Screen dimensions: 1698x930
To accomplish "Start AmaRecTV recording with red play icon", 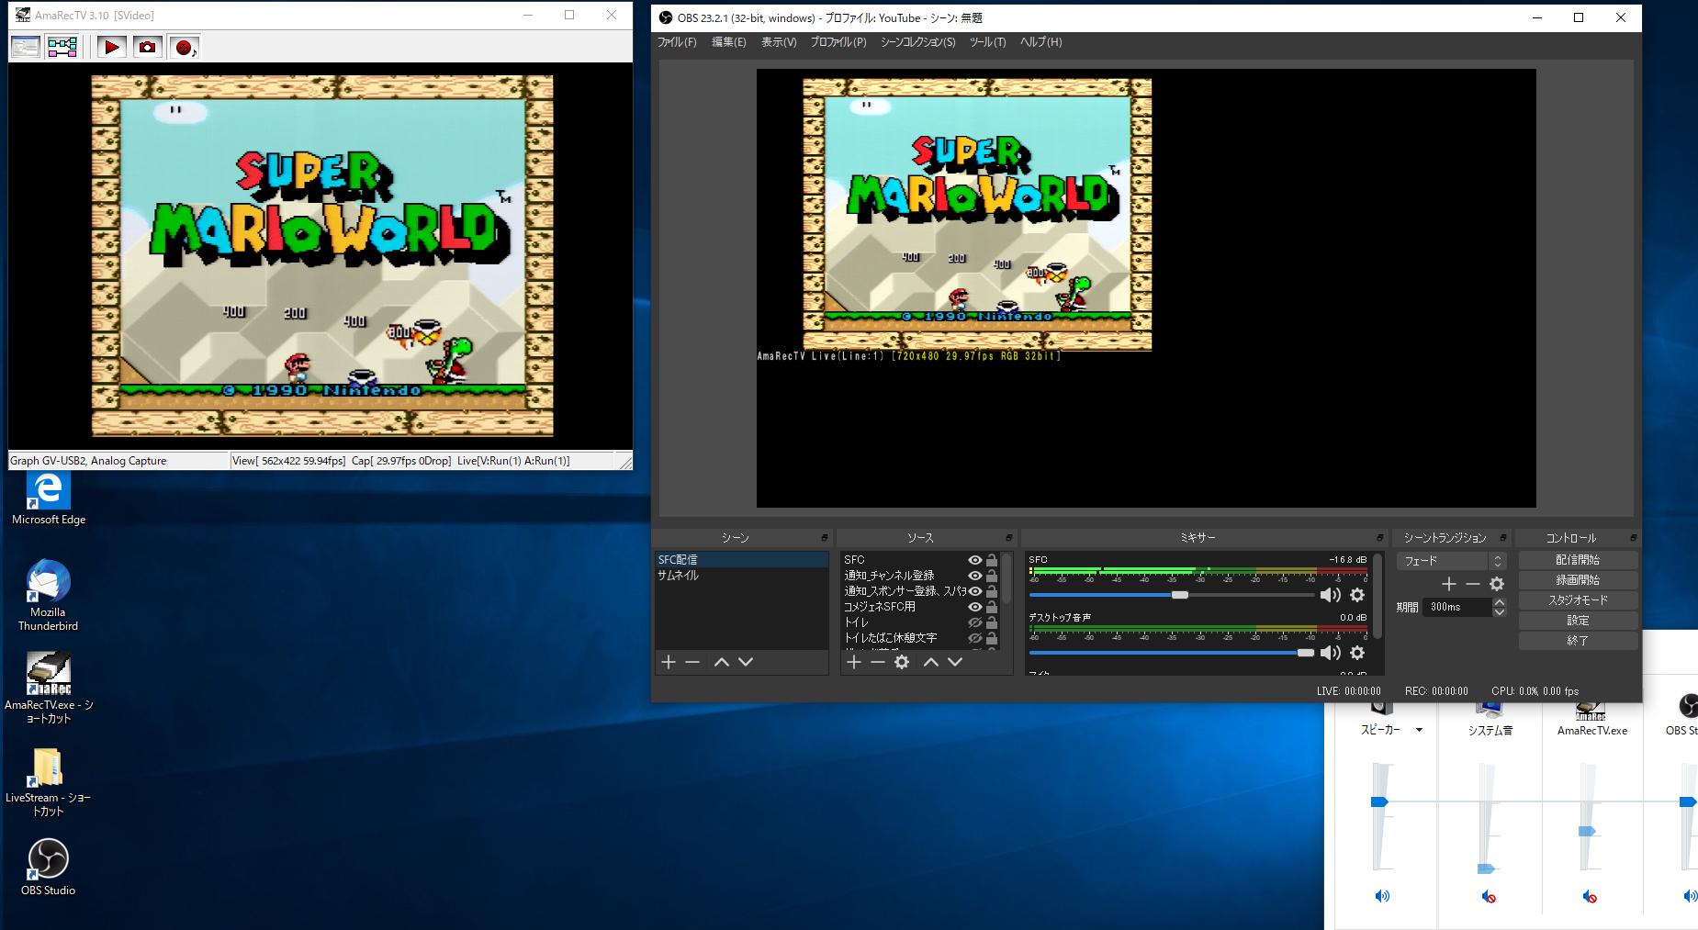I will tap(111, 46).
